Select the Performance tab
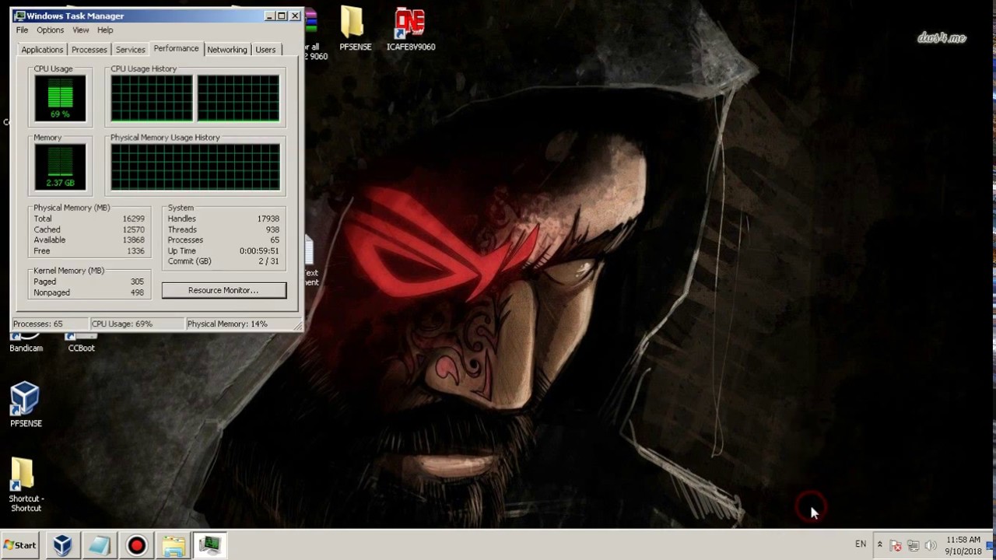Screen dimensions: 996x560 tap(176, 48)
